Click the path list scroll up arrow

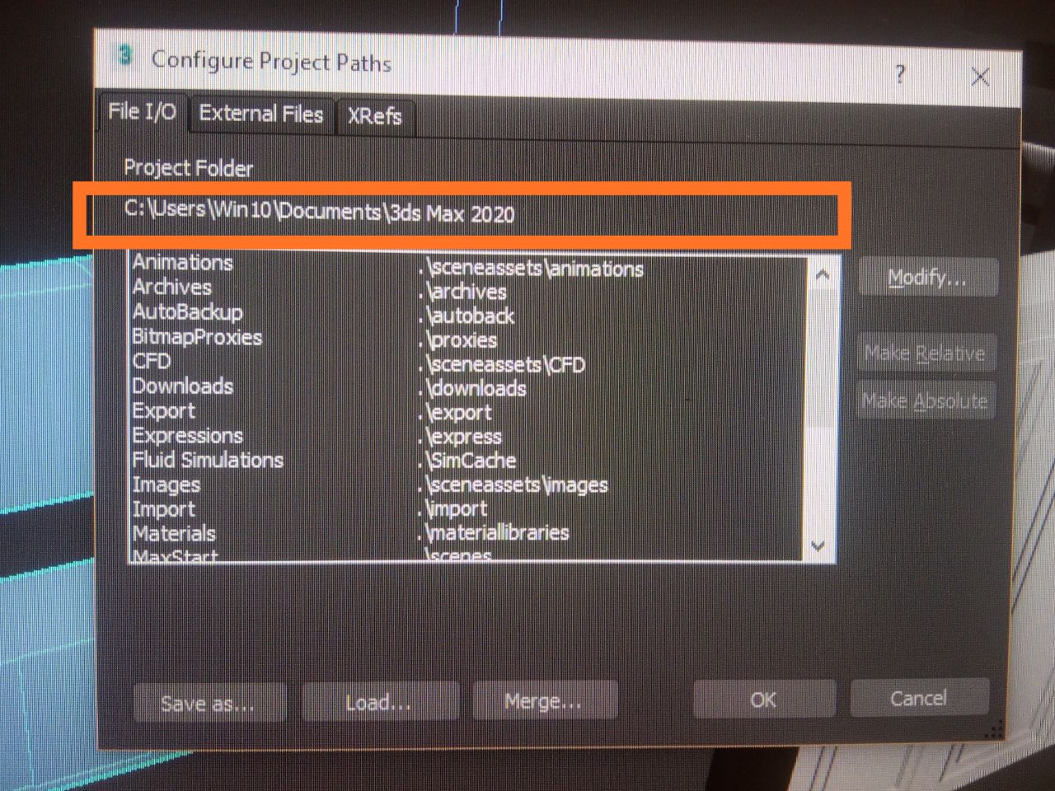(x=822, y=275)
